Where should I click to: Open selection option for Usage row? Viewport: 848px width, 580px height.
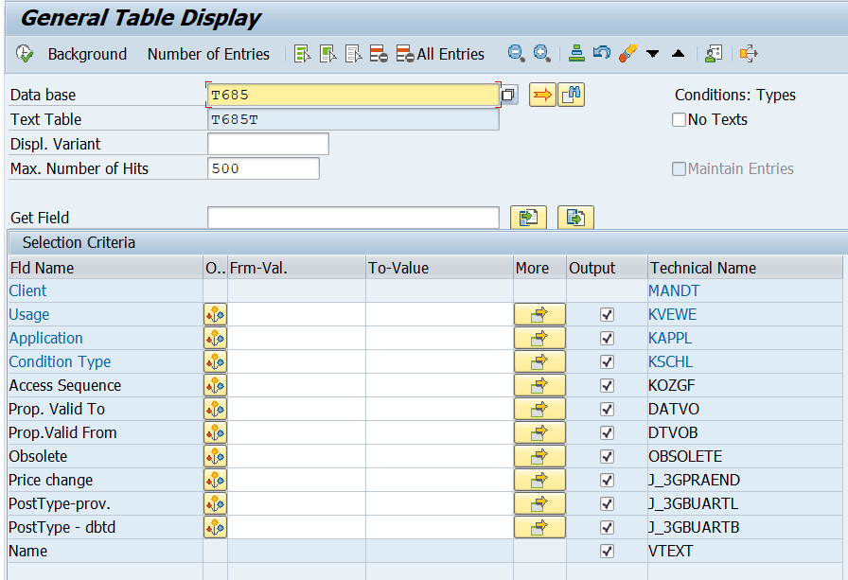(x=215, y=314)
